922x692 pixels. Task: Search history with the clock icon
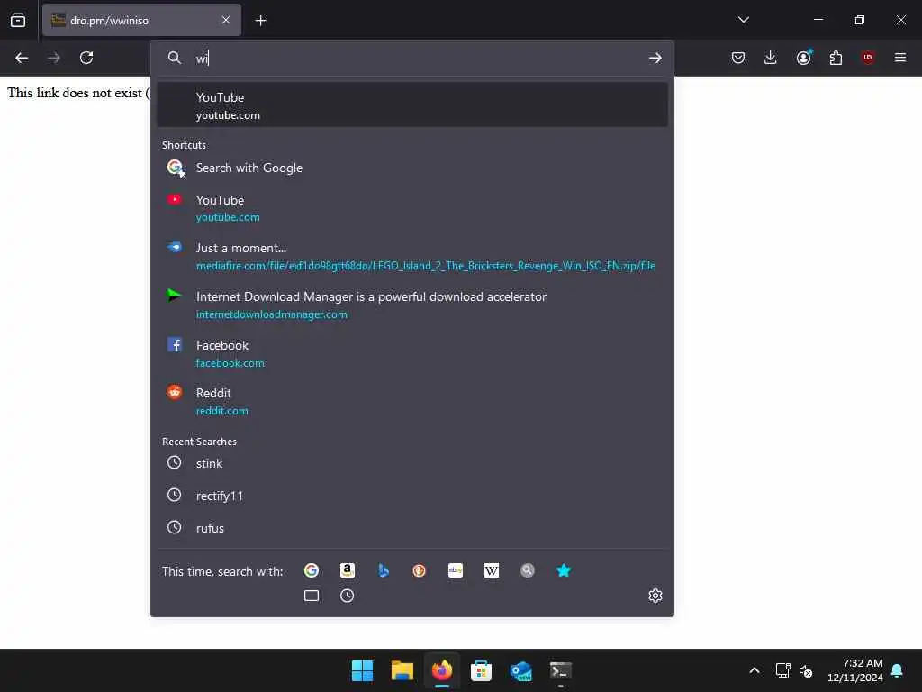[x=348, y=596]
